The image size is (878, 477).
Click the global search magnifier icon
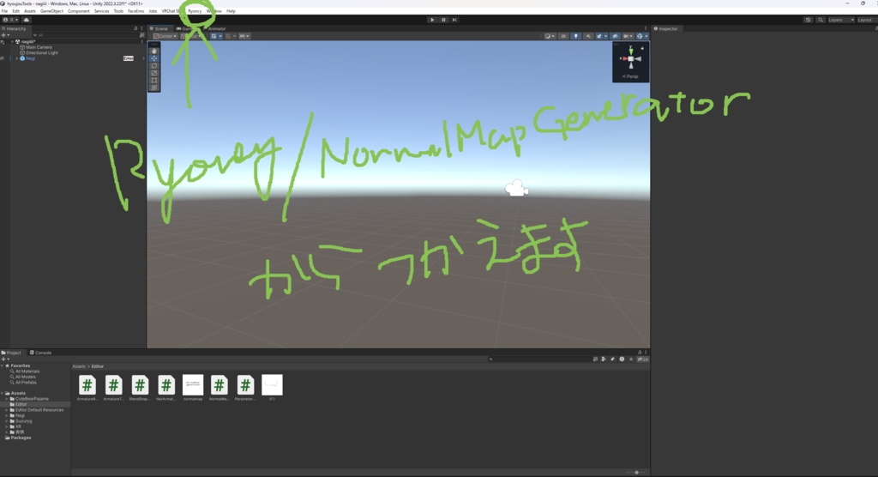click(821, 20)
